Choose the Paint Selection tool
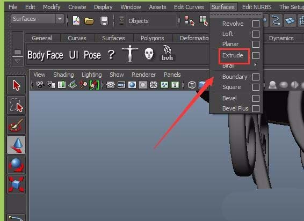Viewport: 304px width, 221px height. click(x=16, y=125)
